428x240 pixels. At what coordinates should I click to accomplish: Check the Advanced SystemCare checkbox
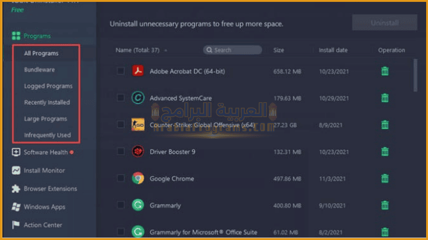pyautogui.click(x=120, y=98)
